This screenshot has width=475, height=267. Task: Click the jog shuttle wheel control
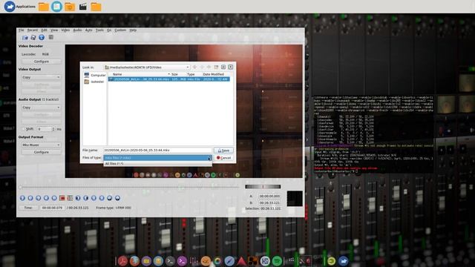[263, 186]
